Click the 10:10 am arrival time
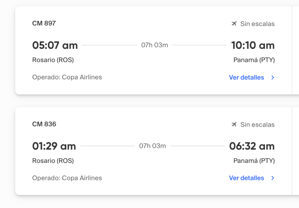This screenshot has height=208, width=299. [253, 45]
